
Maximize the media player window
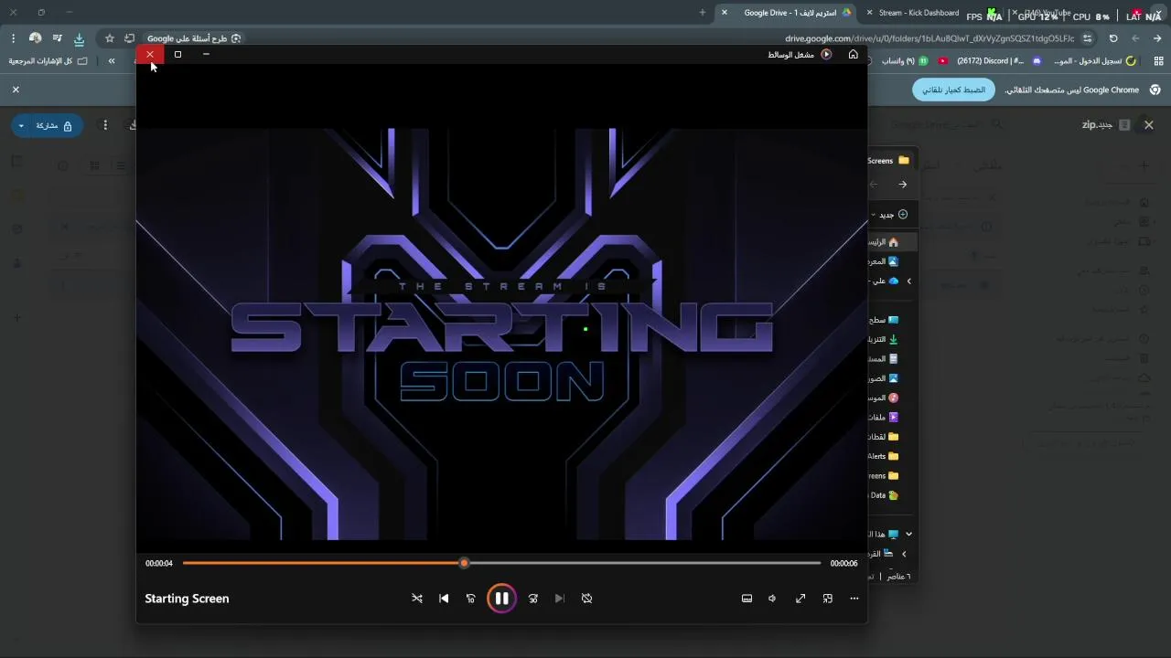point(177,55)
